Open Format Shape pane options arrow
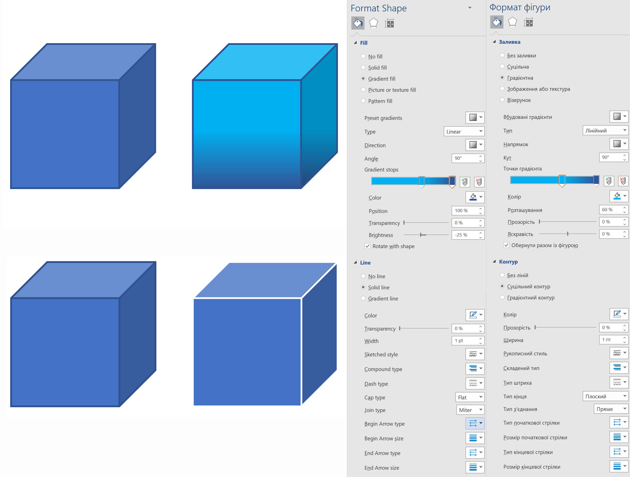 pyautogui.click(x=470, y=8)
